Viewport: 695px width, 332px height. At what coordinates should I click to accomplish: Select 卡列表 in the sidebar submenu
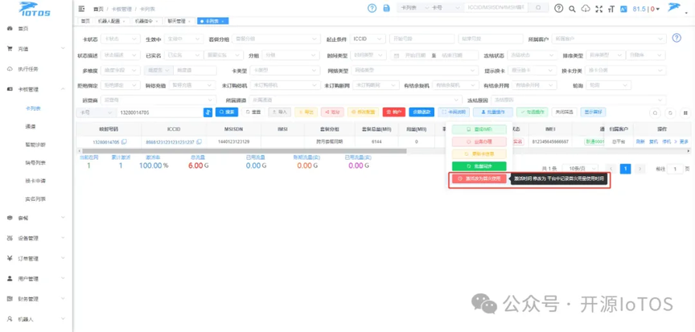point(33,108)
